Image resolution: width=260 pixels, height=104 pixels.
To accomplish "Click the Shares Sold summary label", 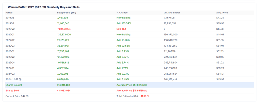I will click(x=12, y=91).
